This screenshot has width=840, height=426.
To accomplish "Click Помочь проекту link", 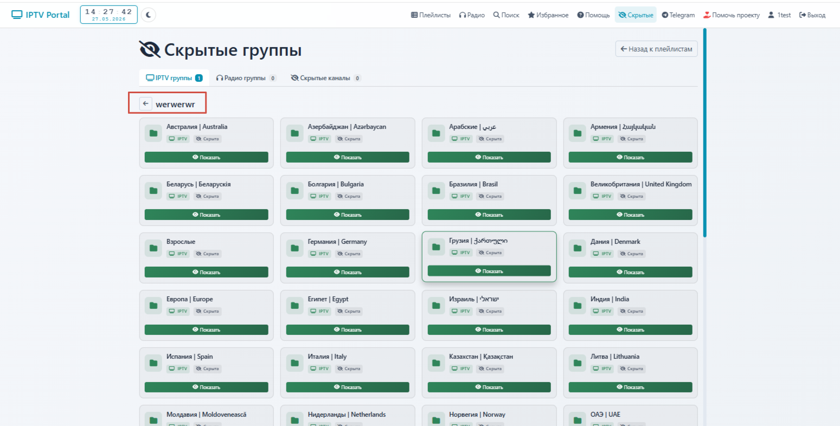I will 732,15.
